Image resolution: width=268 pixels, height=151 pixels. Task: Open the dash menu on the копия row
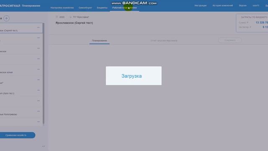(x=38, y=69)
